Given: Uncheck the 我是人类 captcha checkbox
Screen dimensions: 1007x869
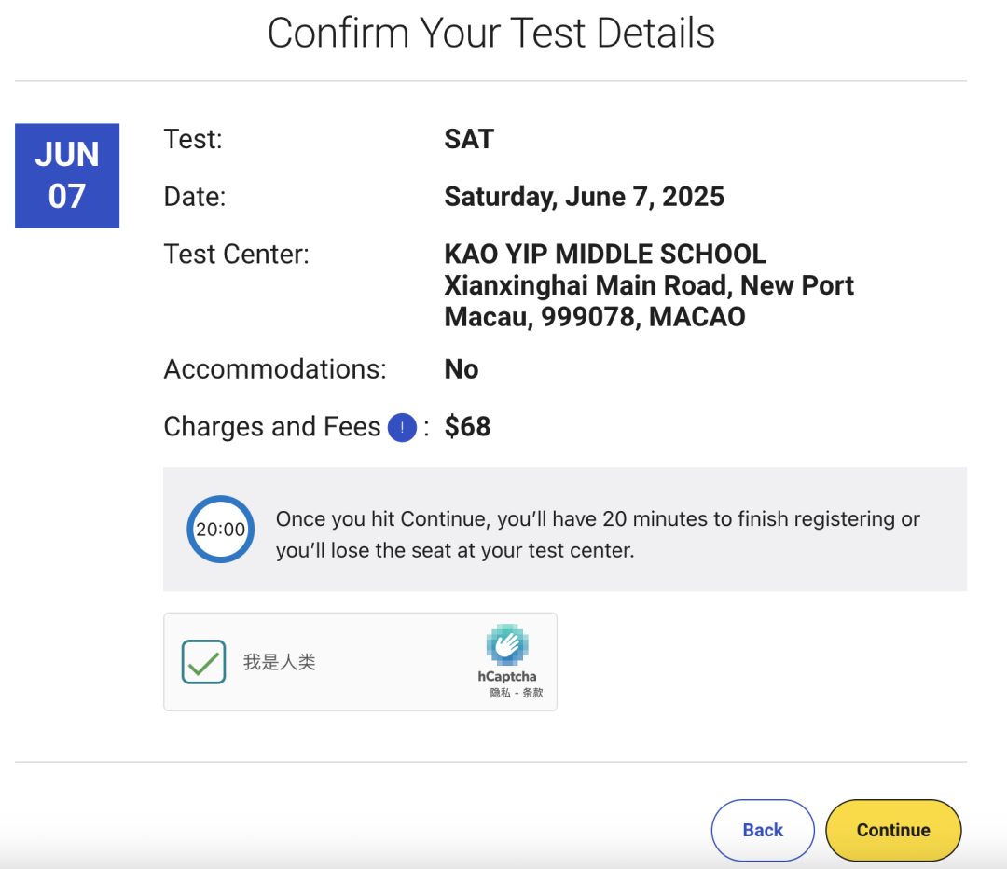Looking at the screenshot, I should 204,662.
